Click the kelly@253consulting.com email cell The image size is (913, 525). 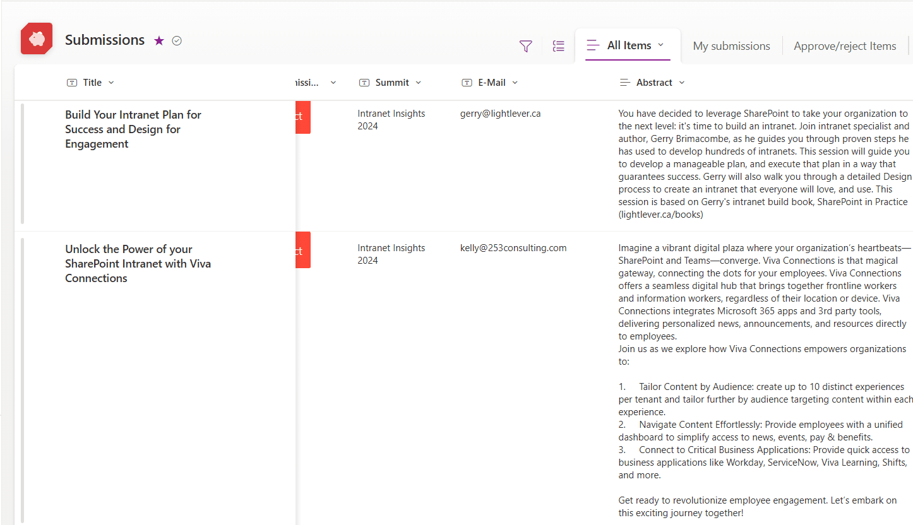click(513, 248)
